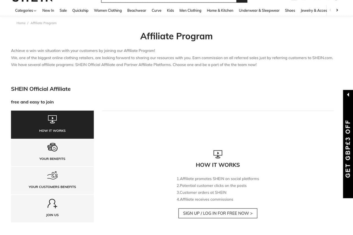The height and width of the screenshot is (235, 353).
Task: Open the Sale section
Action: coord(63,11)
